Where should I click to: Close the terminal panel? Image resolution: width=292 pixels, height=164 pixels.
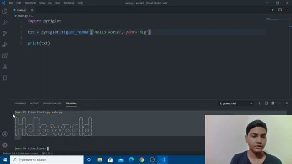click(287, 103)
